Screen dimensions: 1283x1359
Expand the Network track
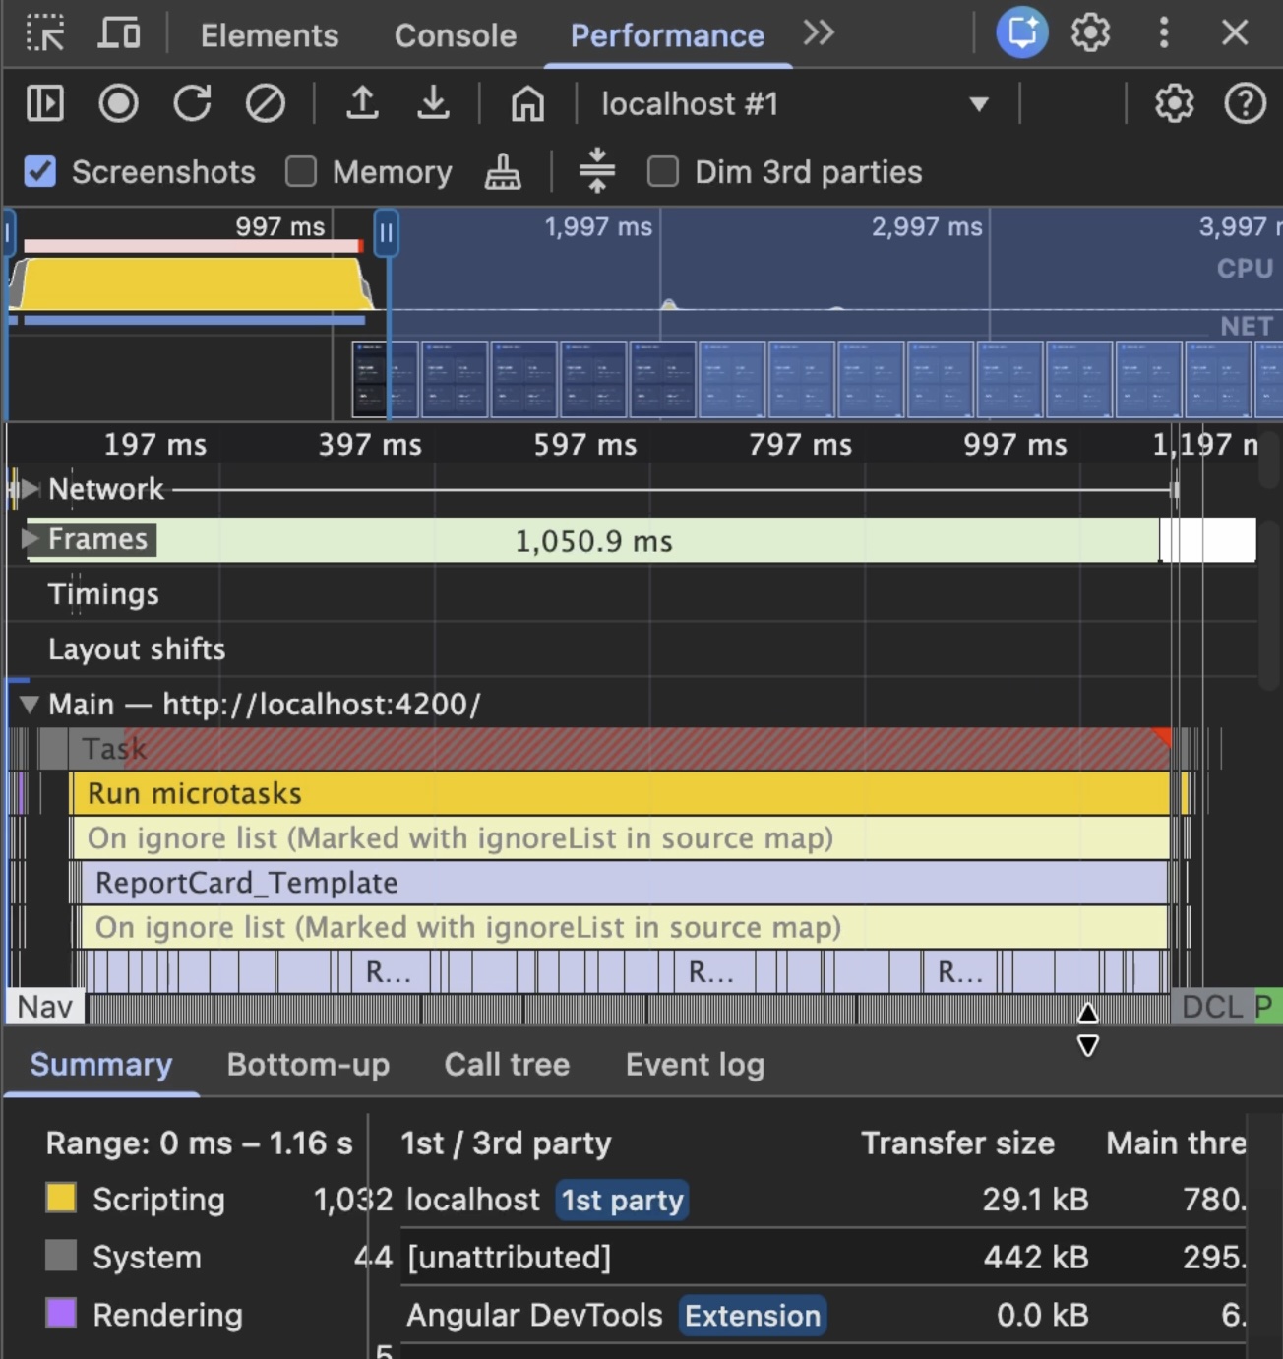click(x=31, y=488)
